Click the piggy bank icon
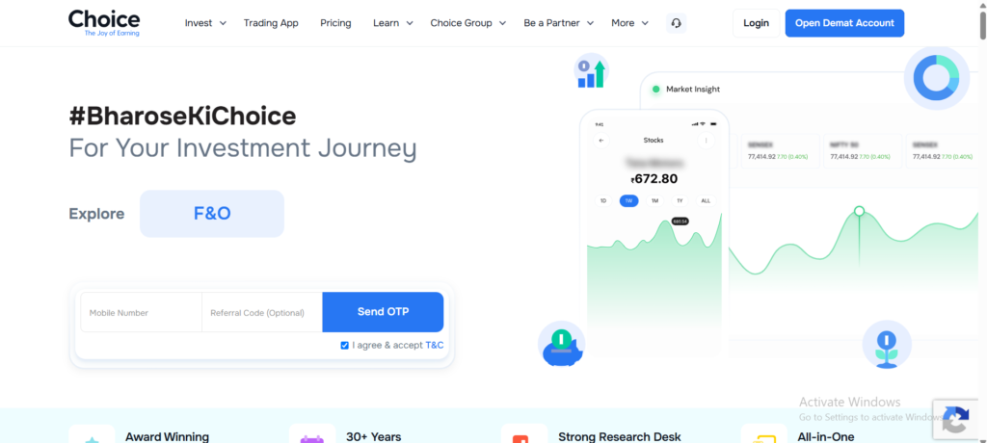The height and width of the screenshot is (443, 987). pos(562,346)
